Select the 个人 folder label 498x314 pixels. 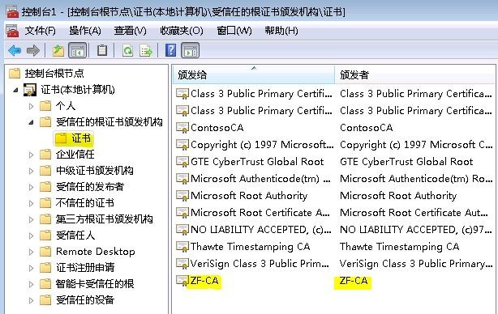tap(66, 106)
